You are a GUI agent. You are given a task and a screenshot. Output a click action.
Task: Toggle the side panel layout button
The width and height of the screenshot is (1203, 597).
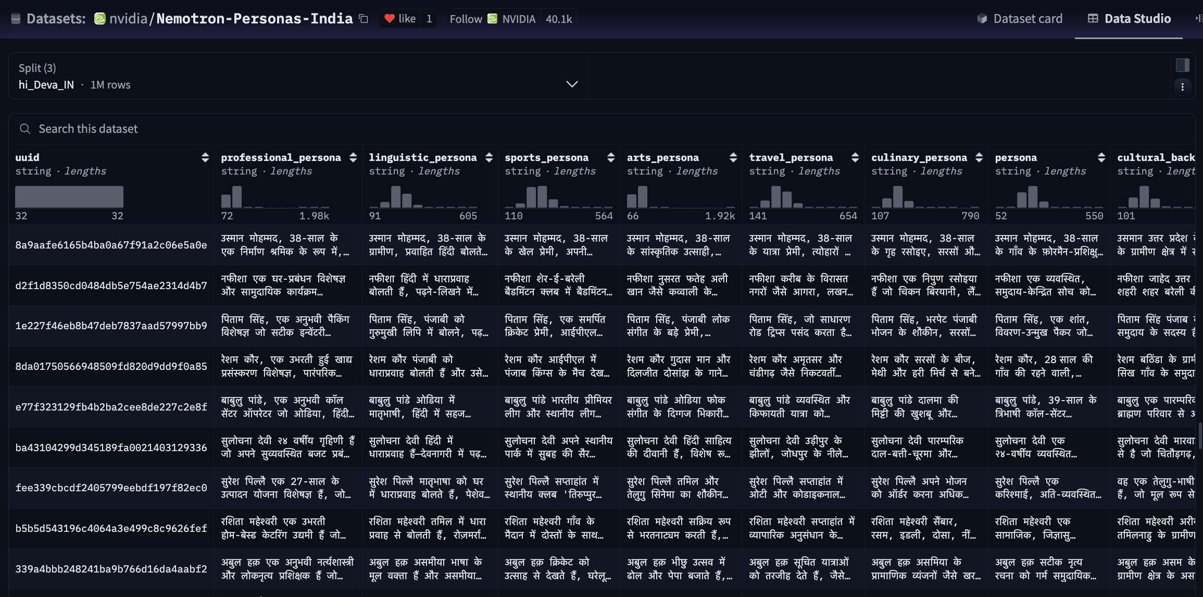[1182, 65]
